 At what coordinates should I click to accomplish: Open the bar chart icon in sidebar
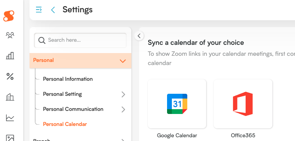10,55
